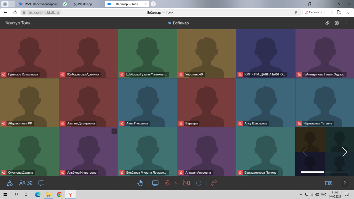Screen dimensions: 354x199
Task: Copy the webinar invite link icon
Action: (327, 23)
